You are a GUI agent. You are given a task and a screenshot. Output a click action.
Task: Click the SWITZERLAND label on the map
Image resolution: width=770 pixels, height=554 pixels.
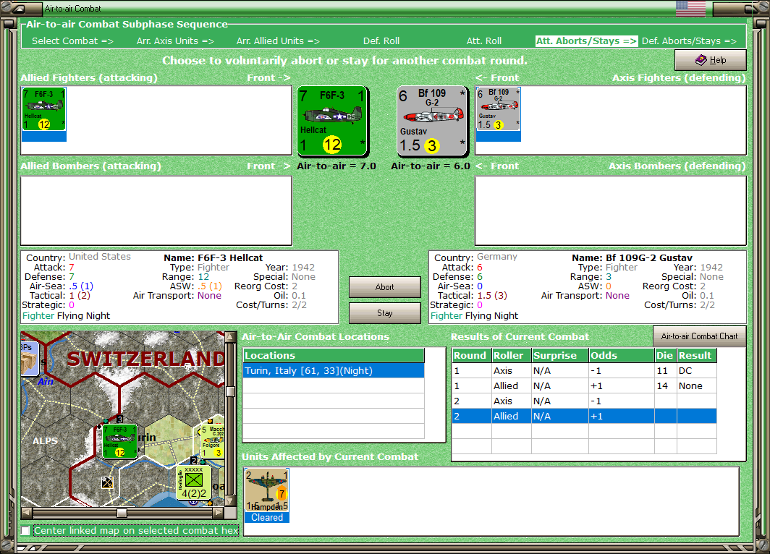[x=146, y=359]
